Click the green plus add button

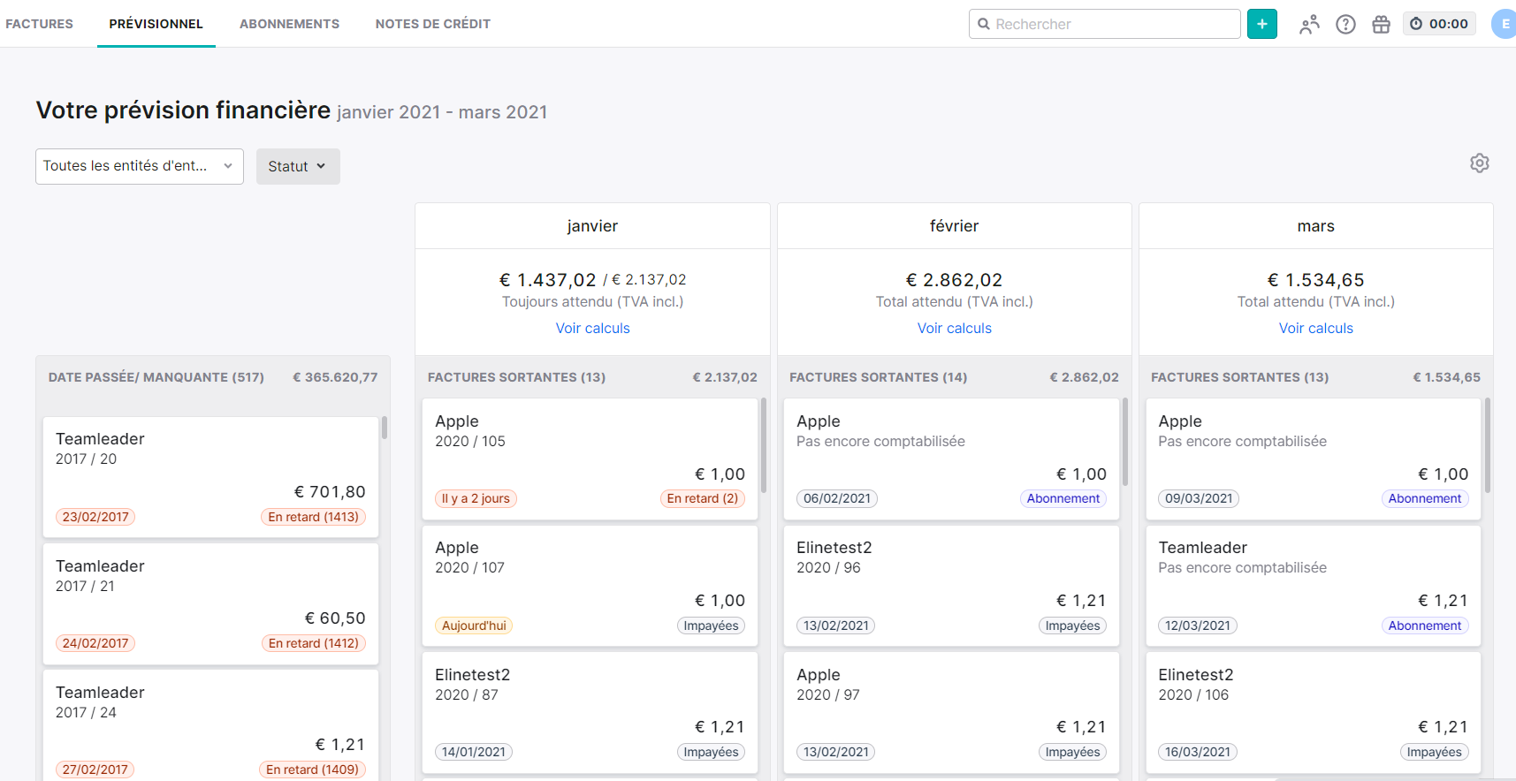(1261, 24)
